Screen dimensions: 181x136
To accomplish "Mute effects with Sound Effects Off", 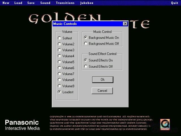I will pyautogui.click(x=86, y=66).
